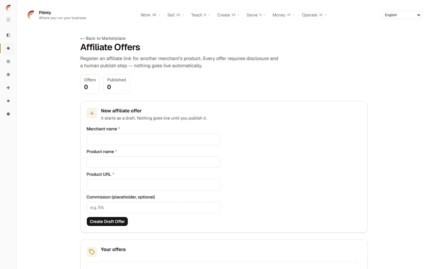The width and height of the screenshot is (431, 269).
Task: Expand the Teach menu
Action: (200, 15)
